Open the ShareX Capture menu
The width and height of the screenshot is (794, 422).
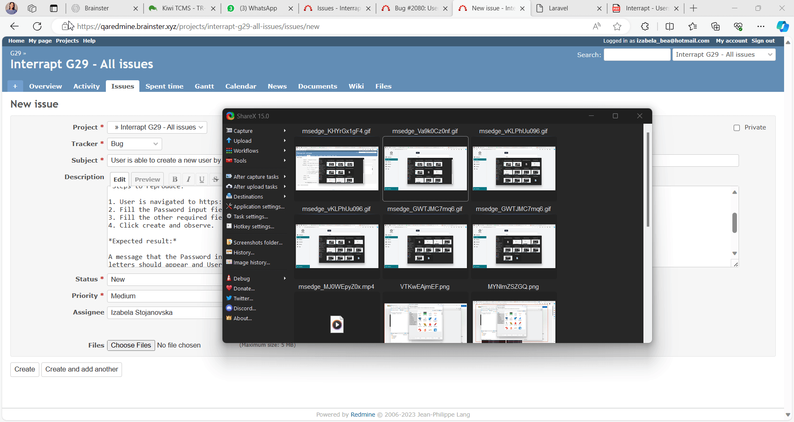click(243, 131)
